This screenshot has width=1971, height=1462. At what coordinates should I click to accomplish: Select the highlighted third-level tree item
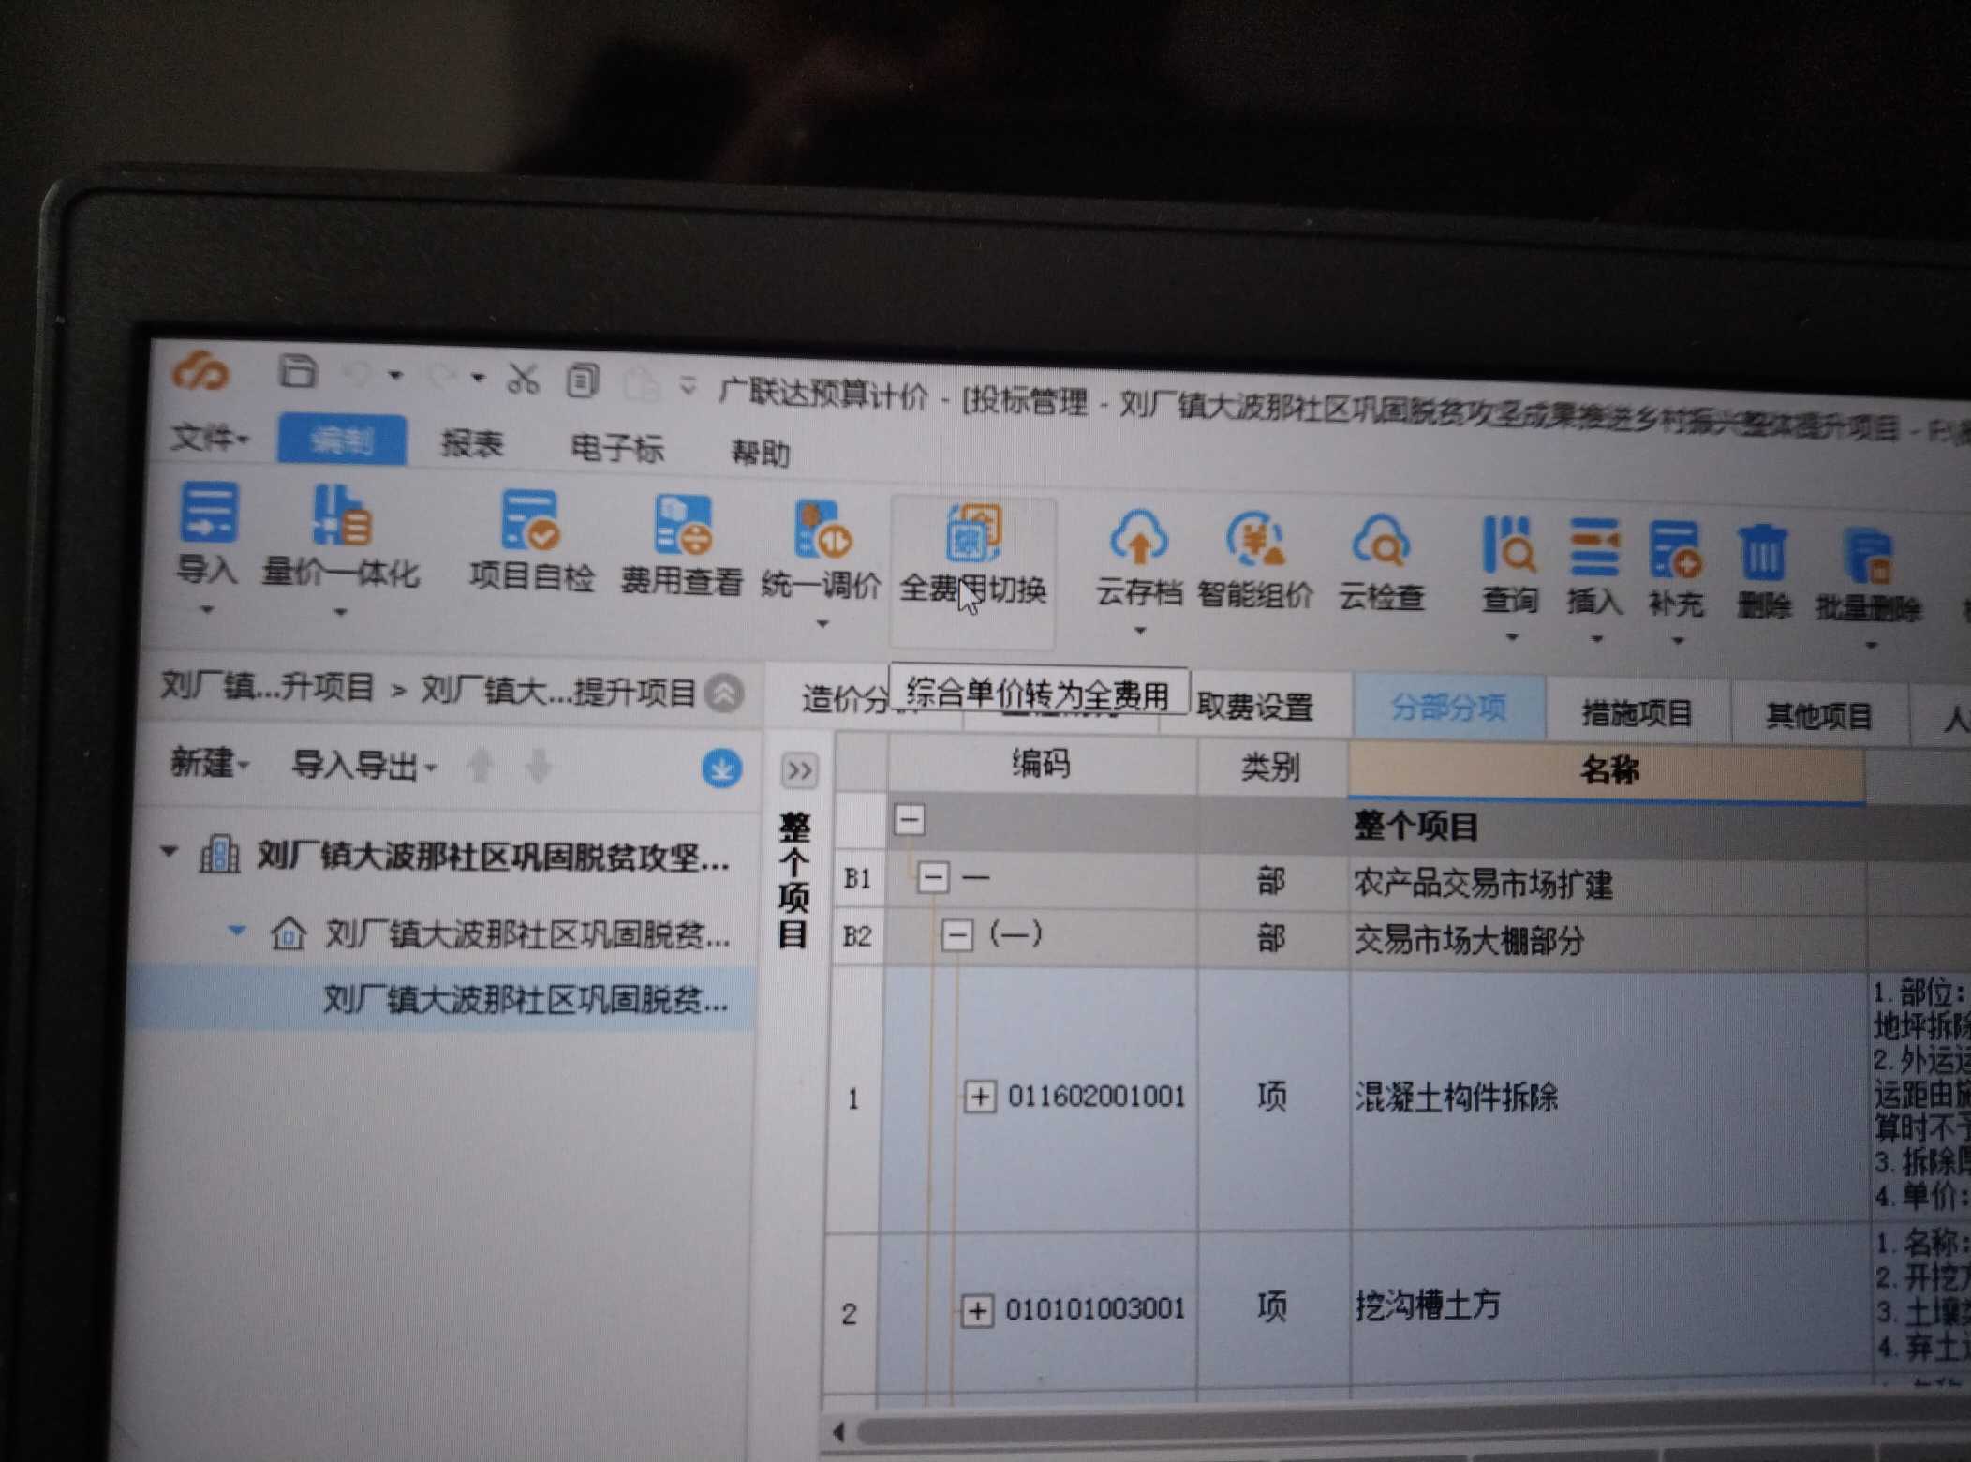[440, 1000]
